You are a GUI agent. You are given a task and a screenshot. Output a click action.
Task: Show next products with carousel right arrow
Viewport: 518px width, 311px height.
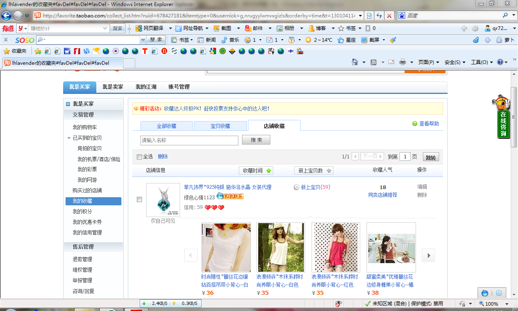coord(429,256)
